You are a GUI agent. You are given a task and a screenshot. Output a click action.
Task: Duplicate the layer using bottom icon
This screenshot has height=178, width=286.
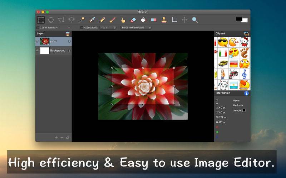[68, 137]
